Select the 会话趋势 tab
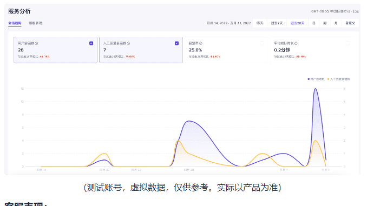Screen dimensions: 367x206 (x=15, y=23)
